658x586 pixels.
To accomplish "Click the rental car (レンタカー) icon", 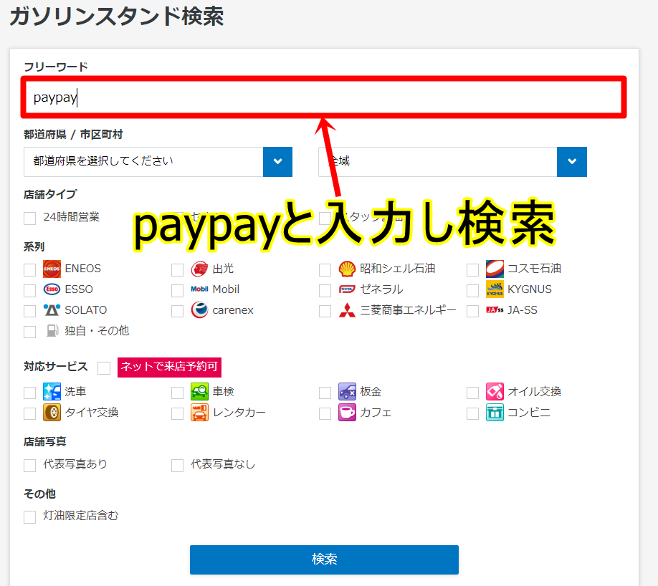I will [199, 413].
